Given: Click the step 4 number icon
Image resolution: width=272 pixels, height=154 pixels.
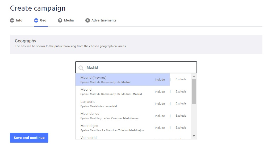Looking at the screenshot, I should click(x=87, y=20).
